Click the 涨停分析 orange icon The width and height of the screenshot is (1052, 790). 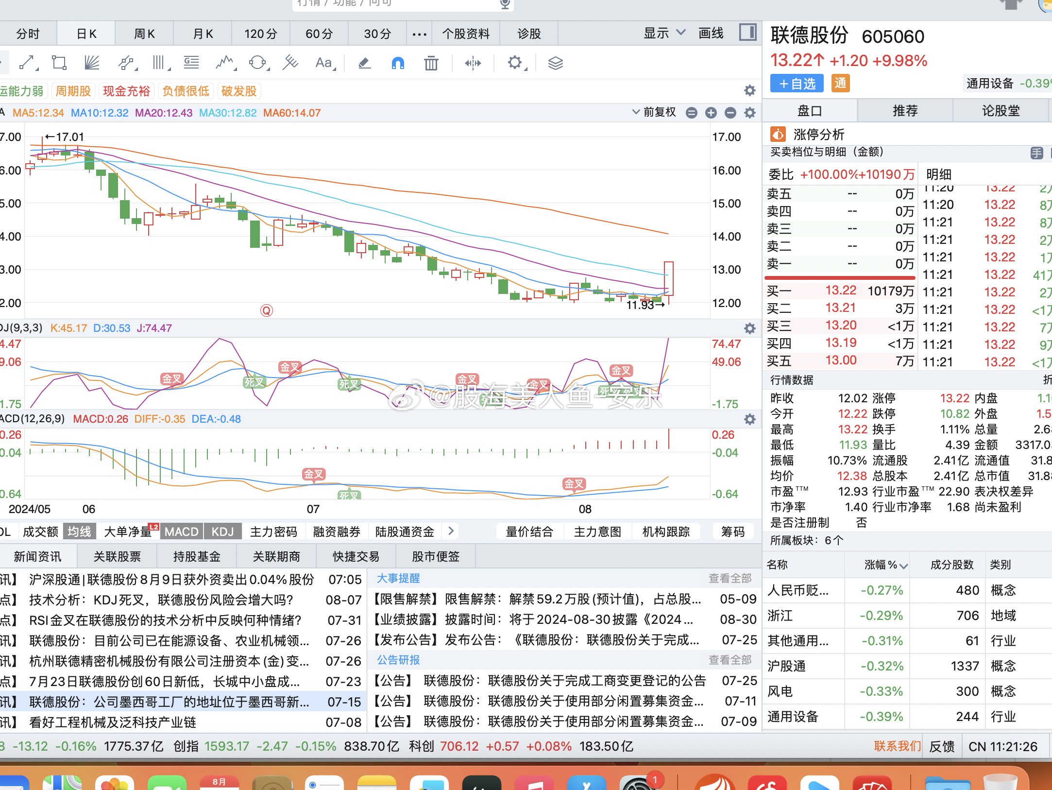coord(778,134)
